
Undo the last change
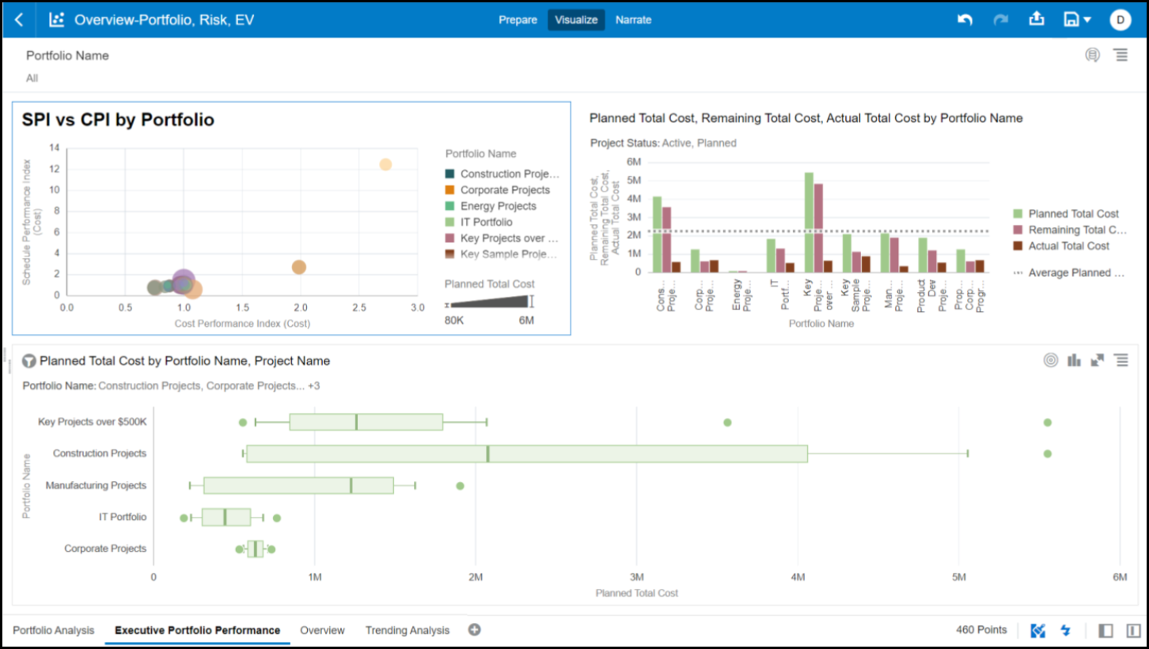pos(965,20)
